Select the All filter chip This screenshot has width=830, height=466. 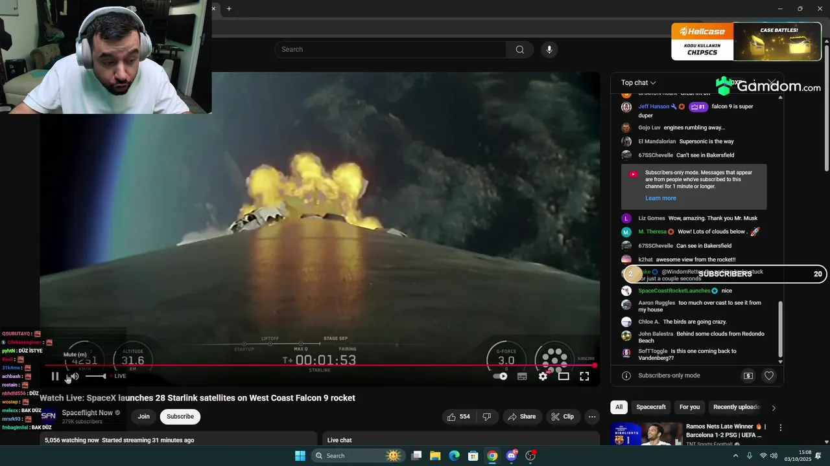(619, 407)
